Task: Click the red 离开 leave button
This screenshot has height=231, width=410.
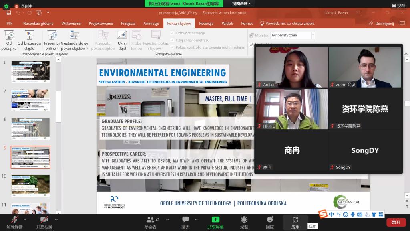Action: click(x=396, y=222)
